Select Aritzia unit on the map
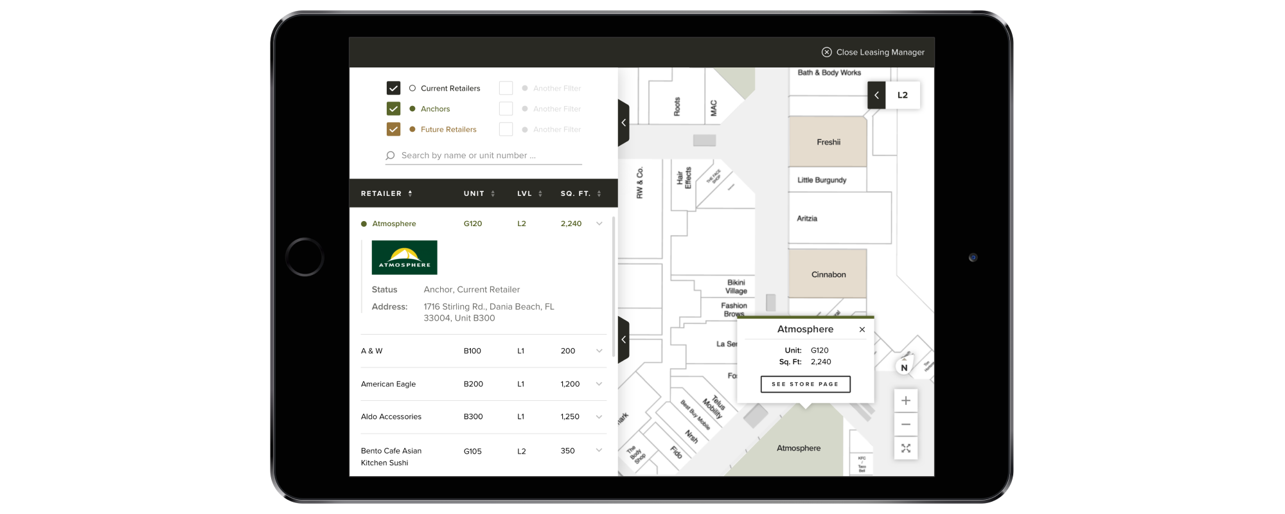 click(840, 218)
